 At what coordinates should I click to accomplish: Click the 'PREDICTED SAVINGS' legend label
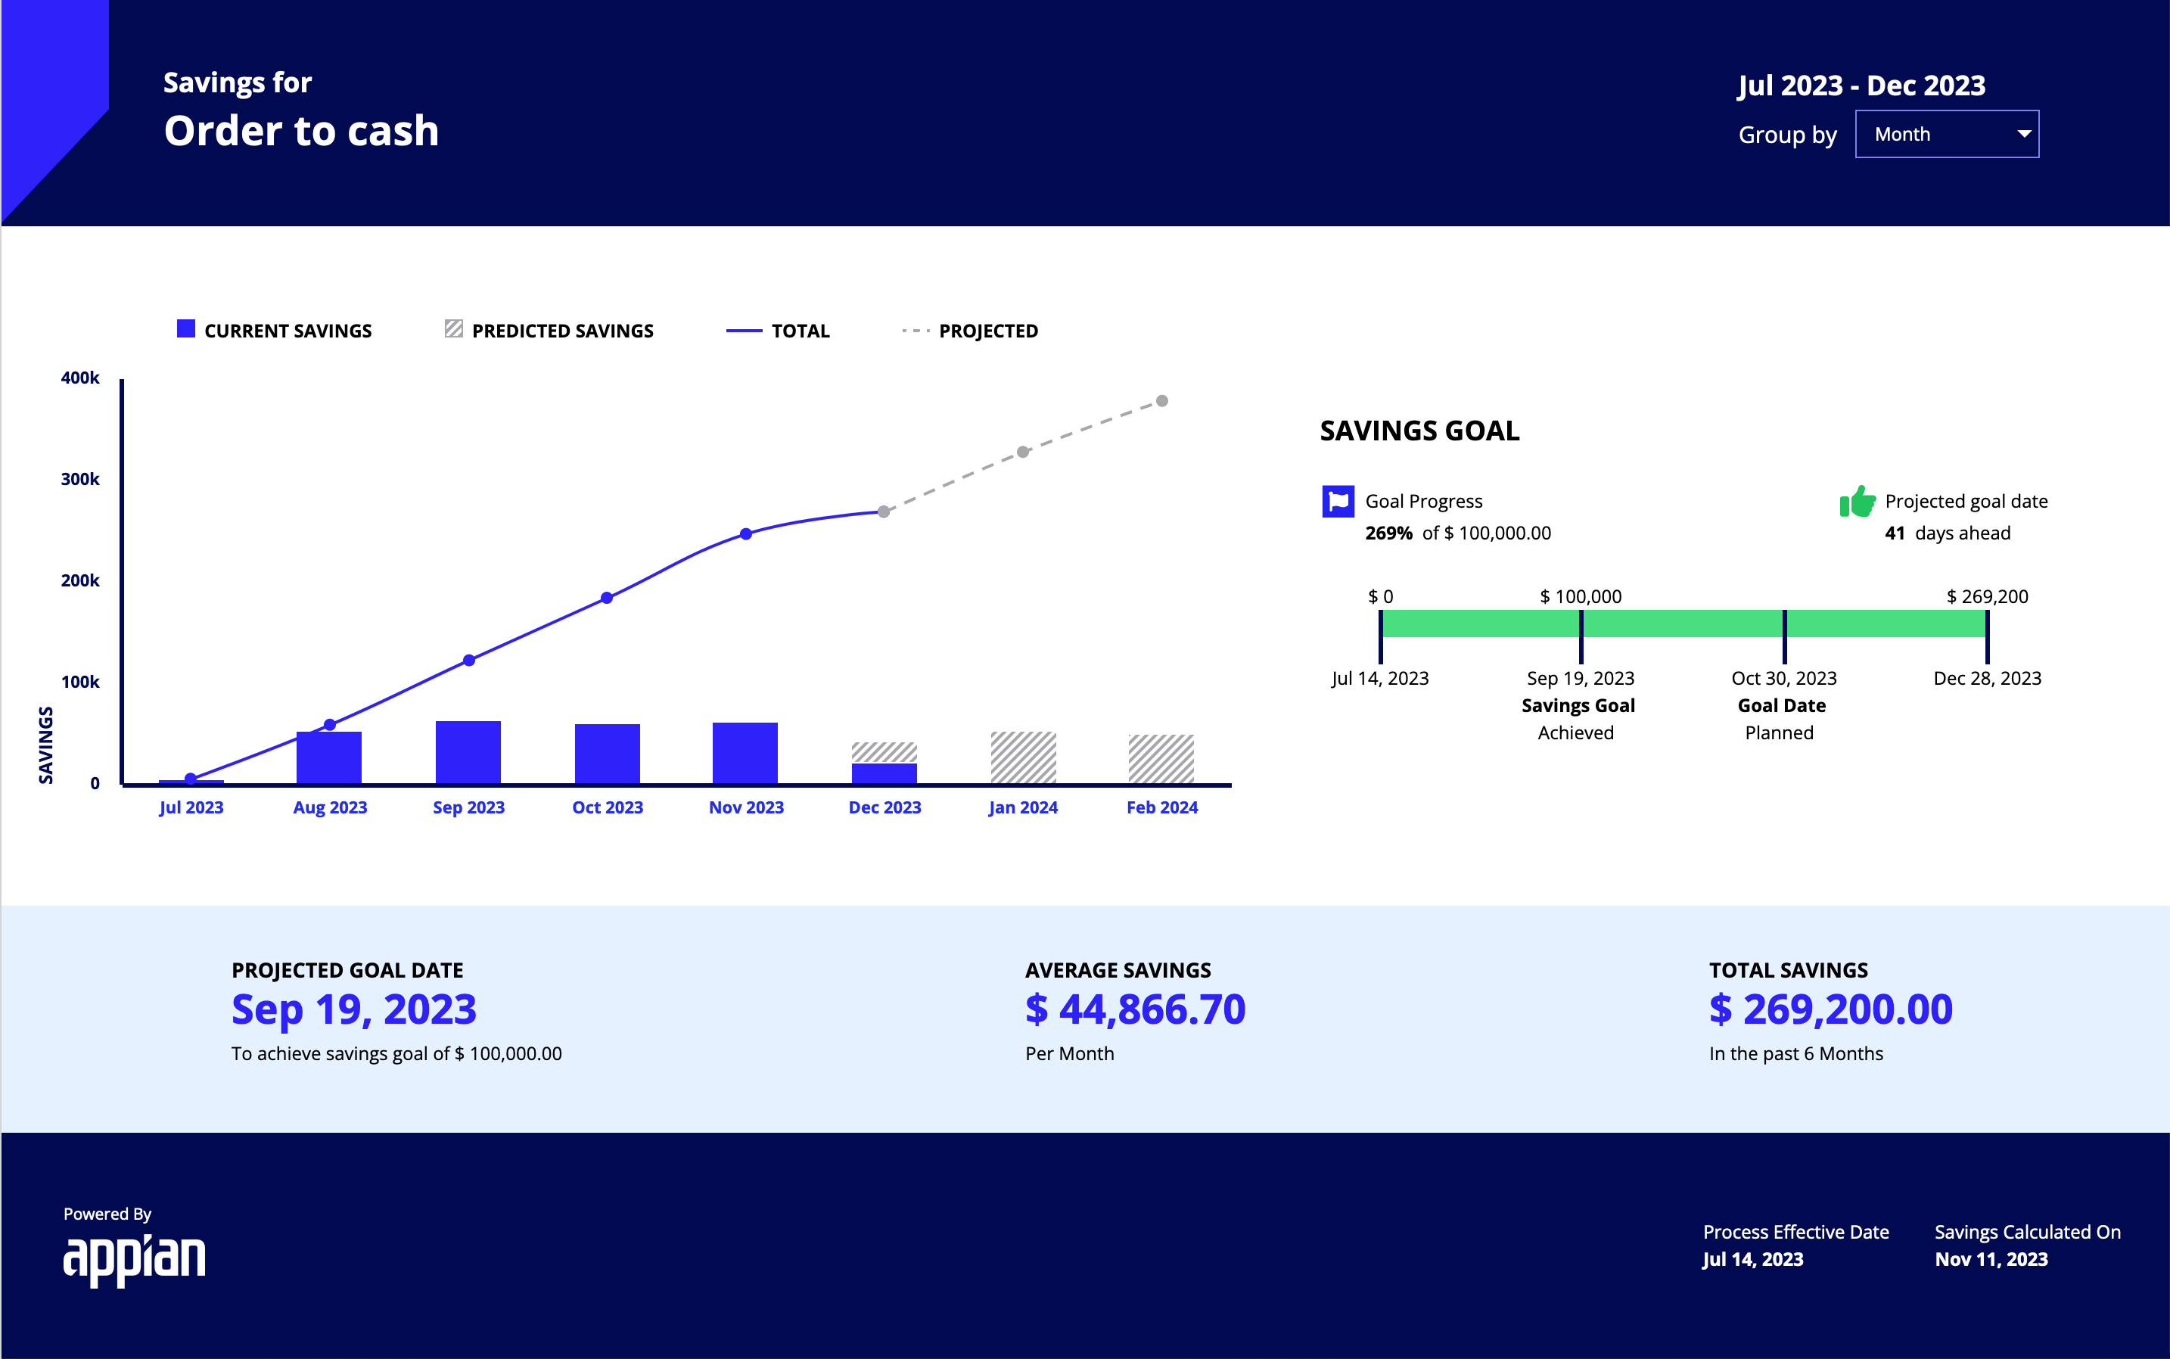pos(562,331)
